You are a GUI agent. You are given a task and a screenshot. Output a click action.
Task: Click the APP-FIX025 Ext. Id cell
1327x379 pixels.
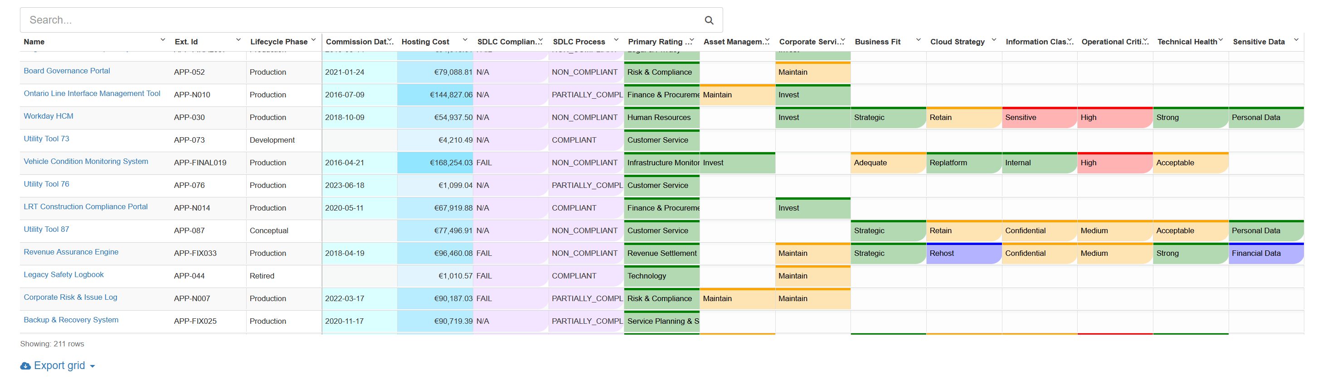[209, 321]
